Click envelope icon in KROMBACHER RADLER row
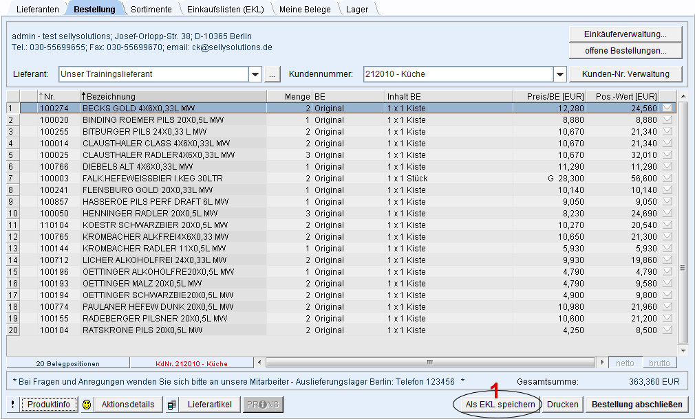The height and width of the screenshot is (419, 695). [x=667, y=248]
